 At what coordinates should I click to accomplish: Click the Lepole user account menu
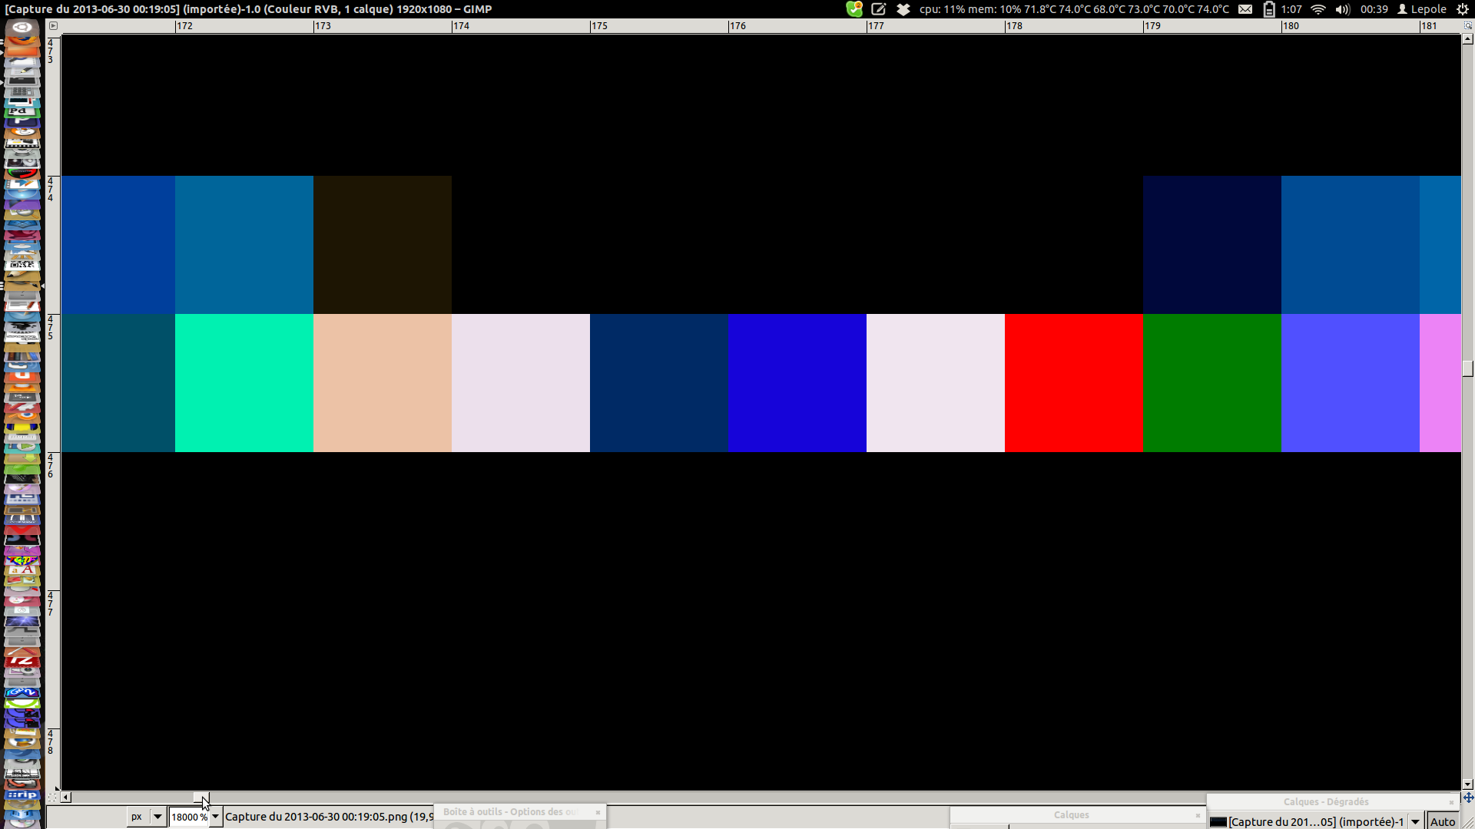coord(1422,9)
